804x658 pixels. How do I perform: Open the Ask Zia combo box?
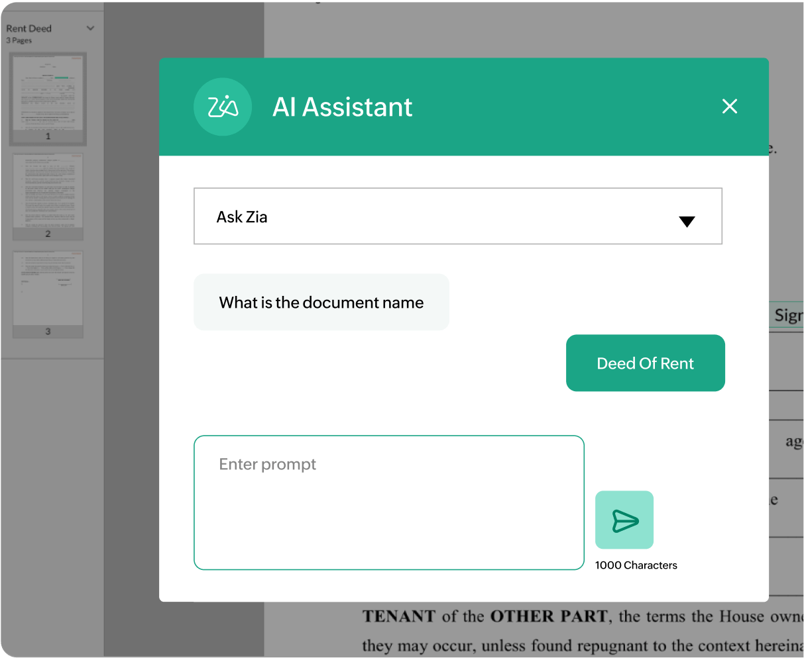click(457, 216)
